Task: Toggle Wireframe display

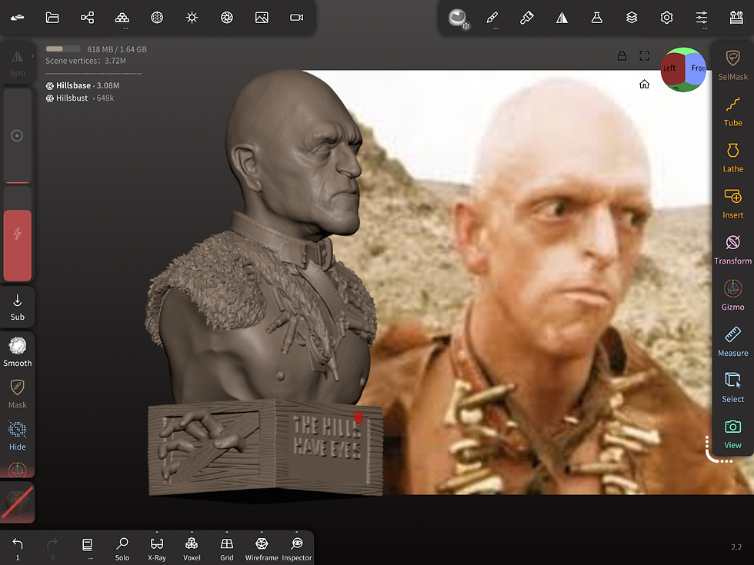Action: pos(262,549)
